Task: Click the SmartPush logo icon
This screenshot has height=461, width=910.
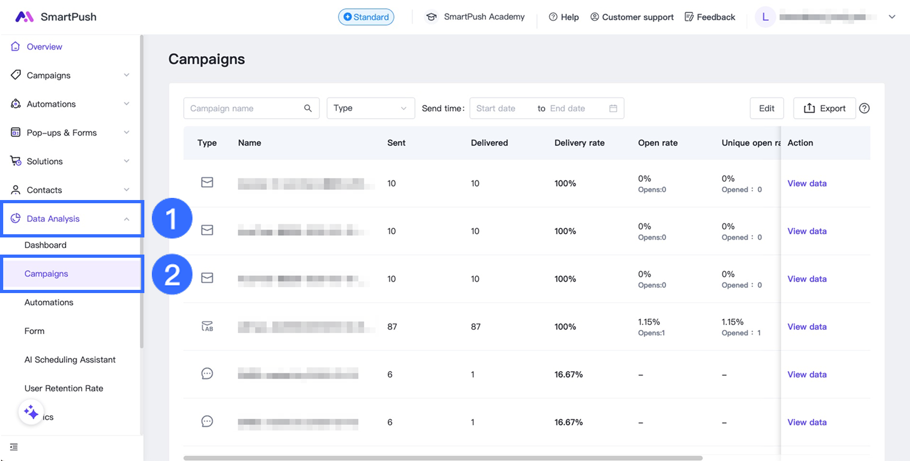Action: click(x=25, y=17)
